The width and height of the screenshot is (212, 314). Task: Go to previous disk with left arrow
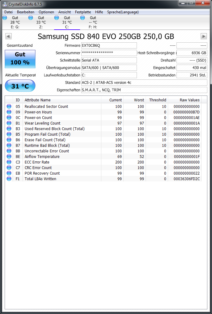click(x=8, y=36)
